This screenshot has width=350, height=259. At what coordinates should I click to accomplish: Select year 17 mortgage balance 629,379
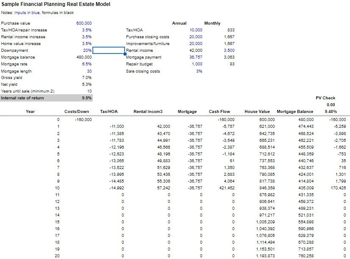[x=306, y=236]
